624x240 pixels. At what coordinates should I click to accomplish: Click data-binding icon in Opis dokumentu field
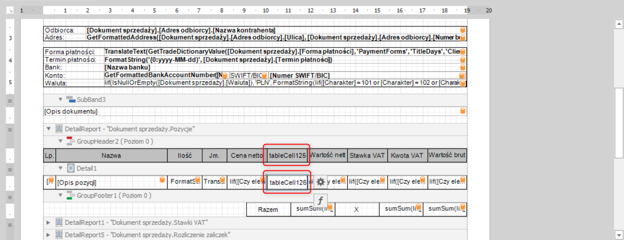[462, 111]
